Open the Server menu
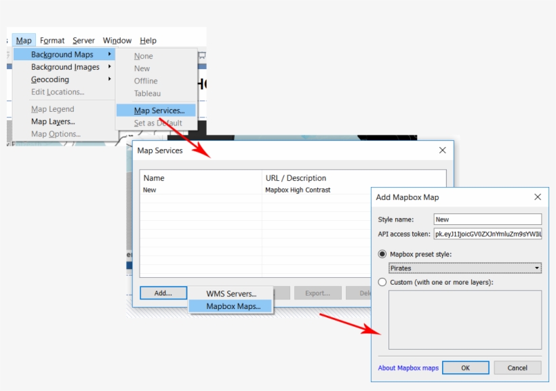The image size is (556, 391). pyautogui.click(x=83, y=40)
